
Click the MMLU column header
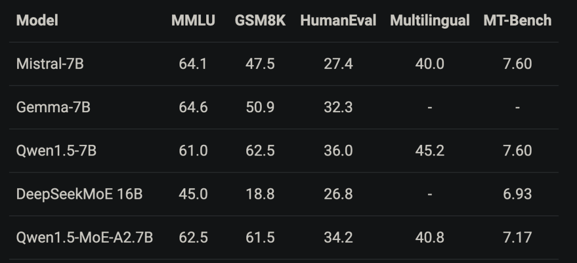pyautogui.click(x=193, y=21)
